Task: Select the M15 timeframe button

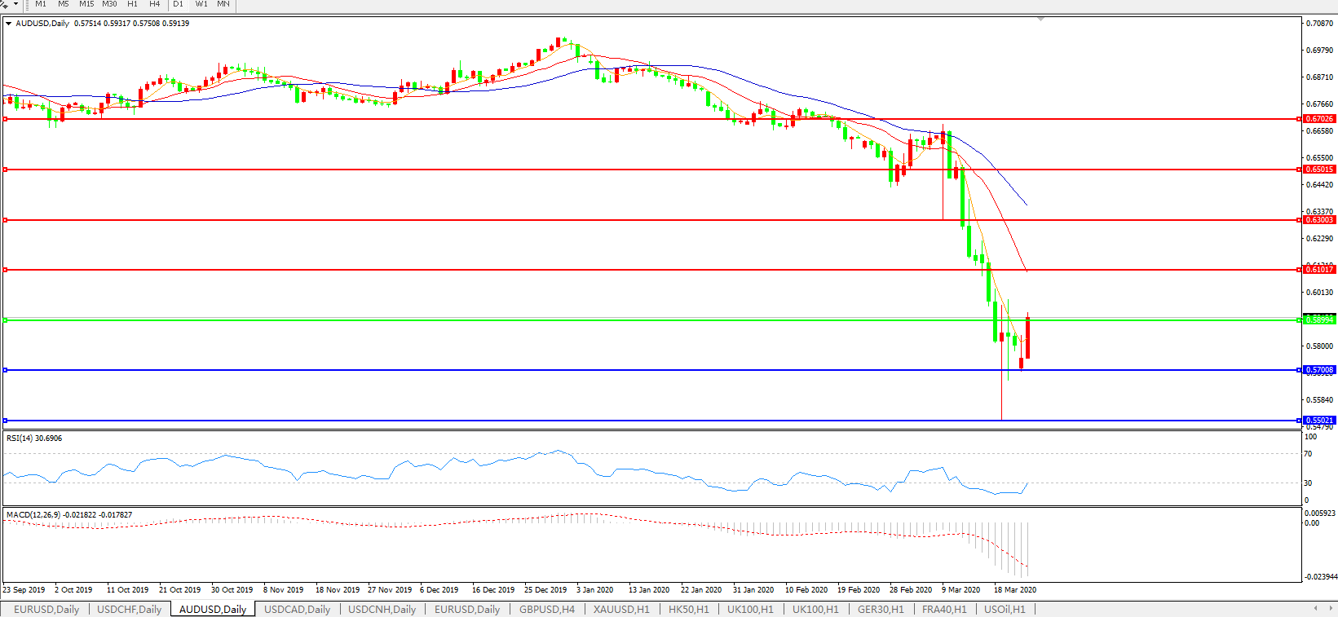Action: pyautogui.click(x=86, y=4)
